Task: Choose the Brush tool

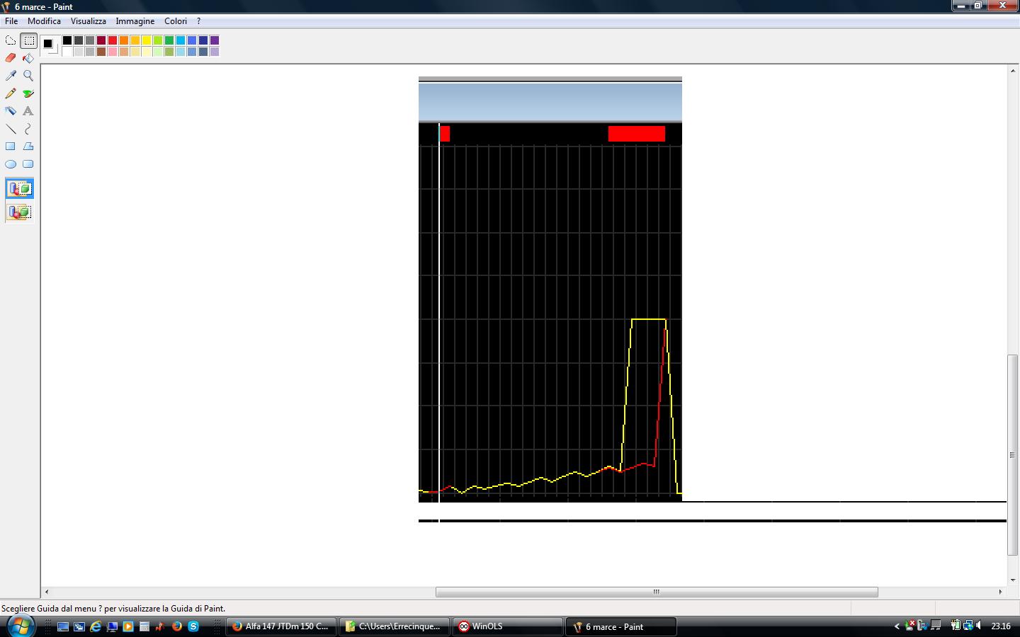Action: point(28,93)
